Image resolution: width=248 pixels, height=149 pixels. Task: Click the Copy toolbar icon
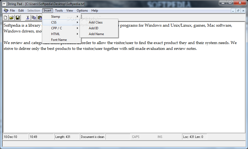point(34,18)
